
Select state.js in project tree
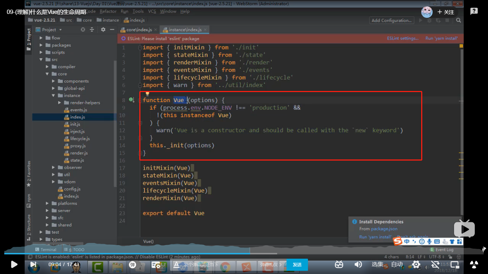coord(74,160)
